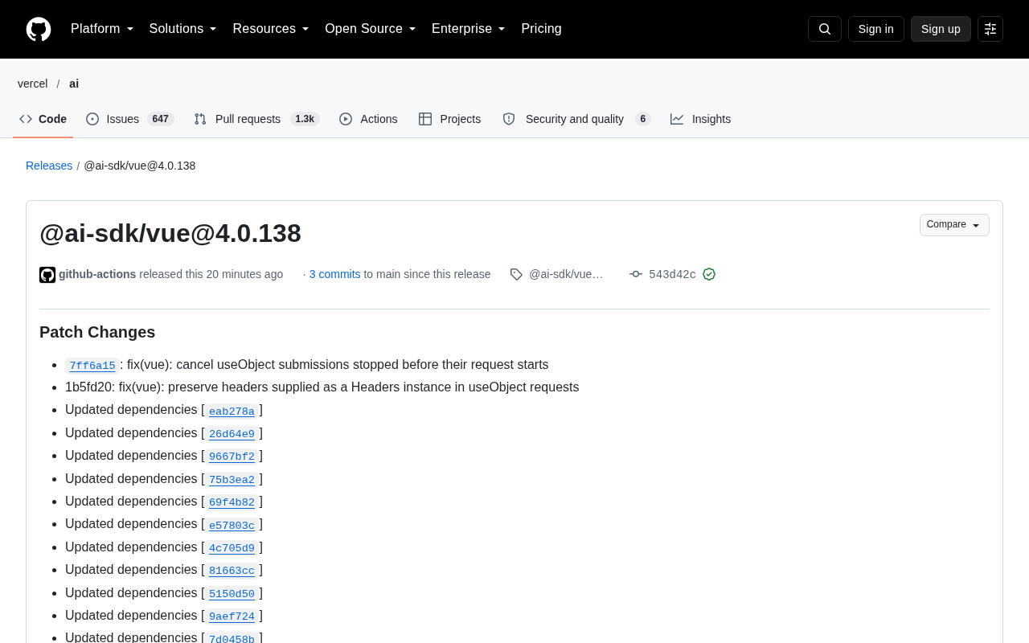Viewport: 1029px width, 643px height.
Task: Go to the Releases breadcrumb link
Action: click(49, 166)
